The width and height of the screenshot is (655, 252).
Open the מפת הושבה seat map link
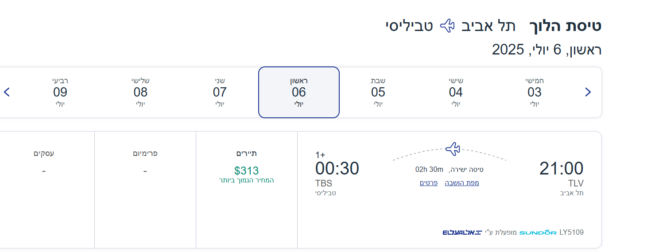[461, 183]
